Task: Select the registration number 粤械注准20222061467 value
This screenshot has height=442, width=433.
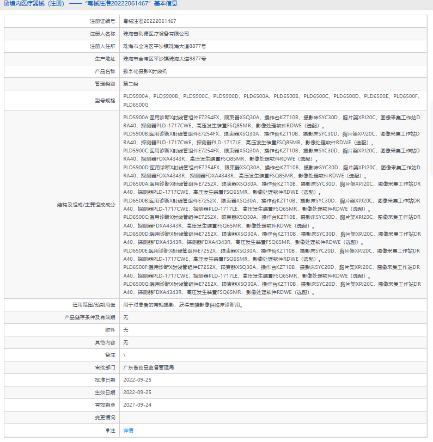Action: point(149,21)
